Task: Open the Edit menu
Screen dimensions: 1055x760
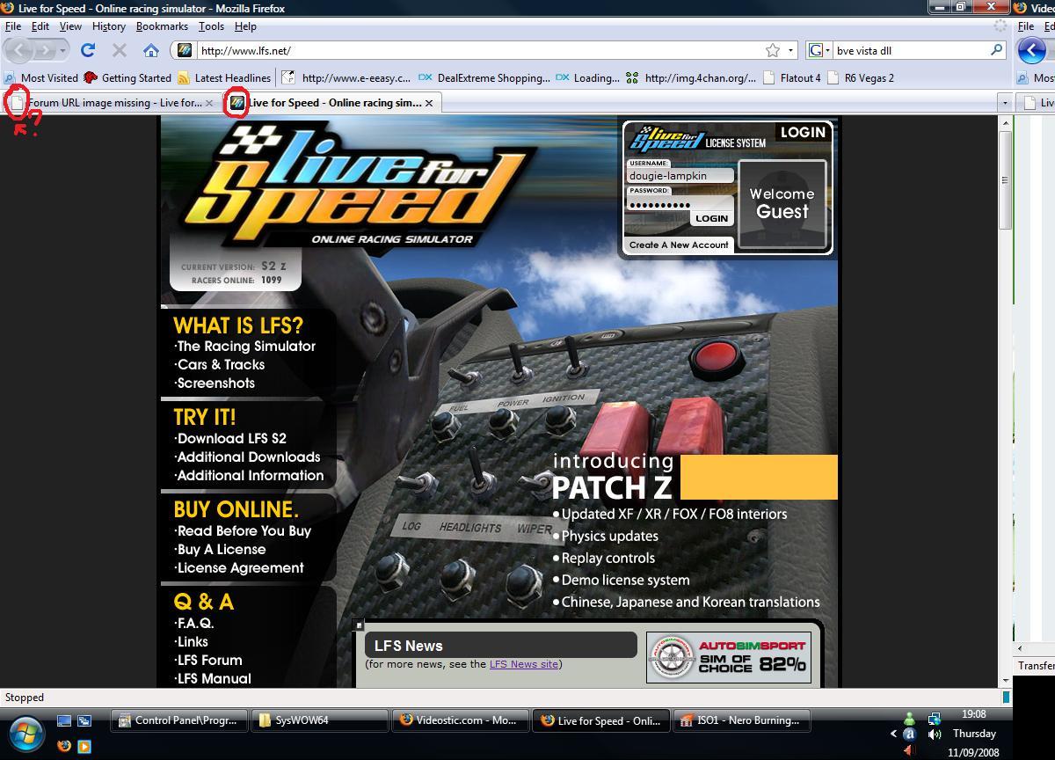Action: click(40, 26)
